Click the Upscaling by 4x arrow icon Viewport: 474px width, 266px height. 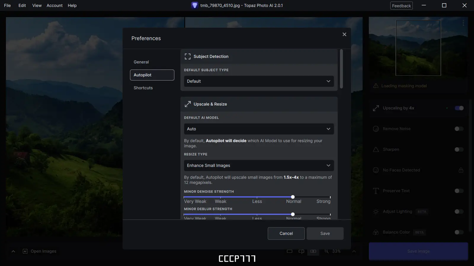pos(376,108)
